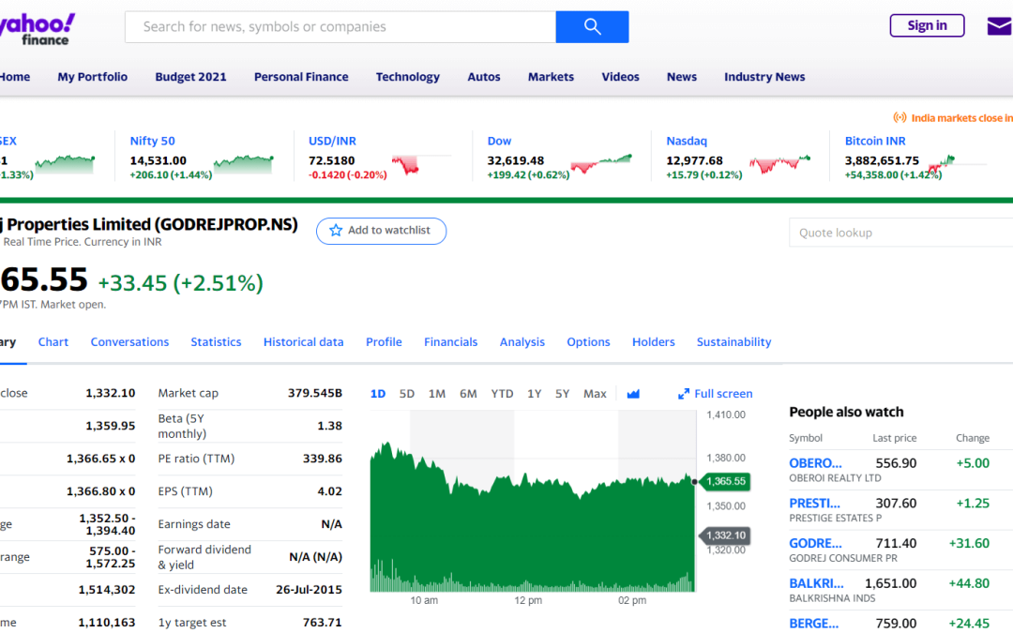The width and height of the screenshot is (1013, 633).
Task: Switch to the Conversations tab
Action: pos(129,341)
